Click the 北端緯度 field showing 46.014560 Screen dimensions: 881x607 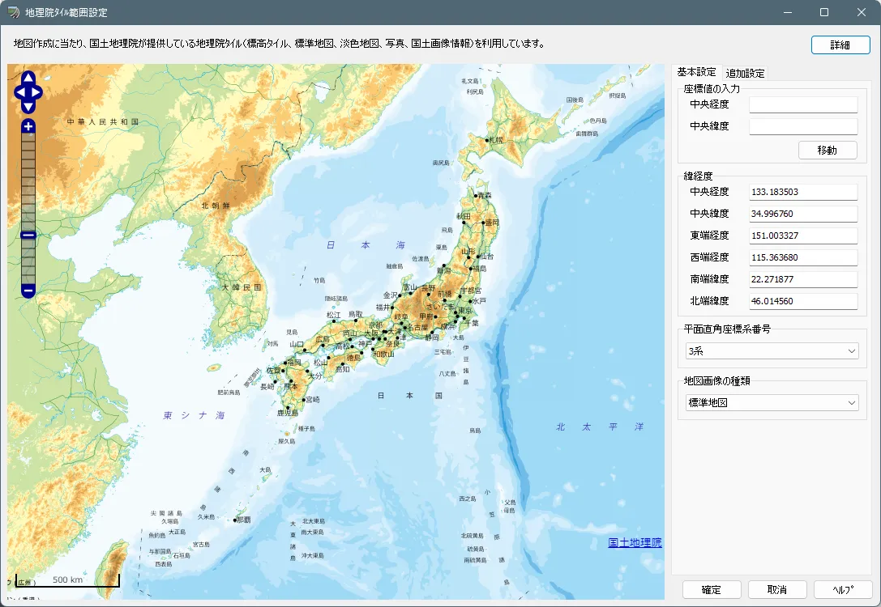coord(802,301)
